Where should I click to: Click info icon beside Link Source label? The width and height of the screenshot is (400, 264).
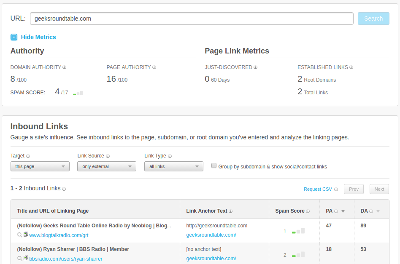(108, 156)
